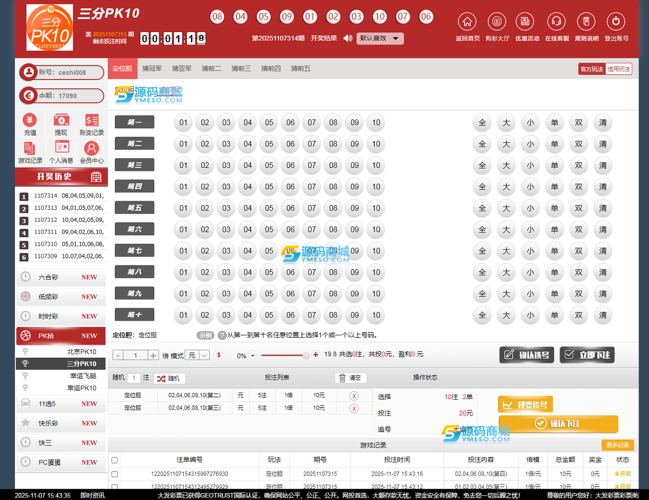Switch to the 猜冠军 tab
Viewport: 649px width, 500px height.
pyautogui.click(x=152, y=69)
